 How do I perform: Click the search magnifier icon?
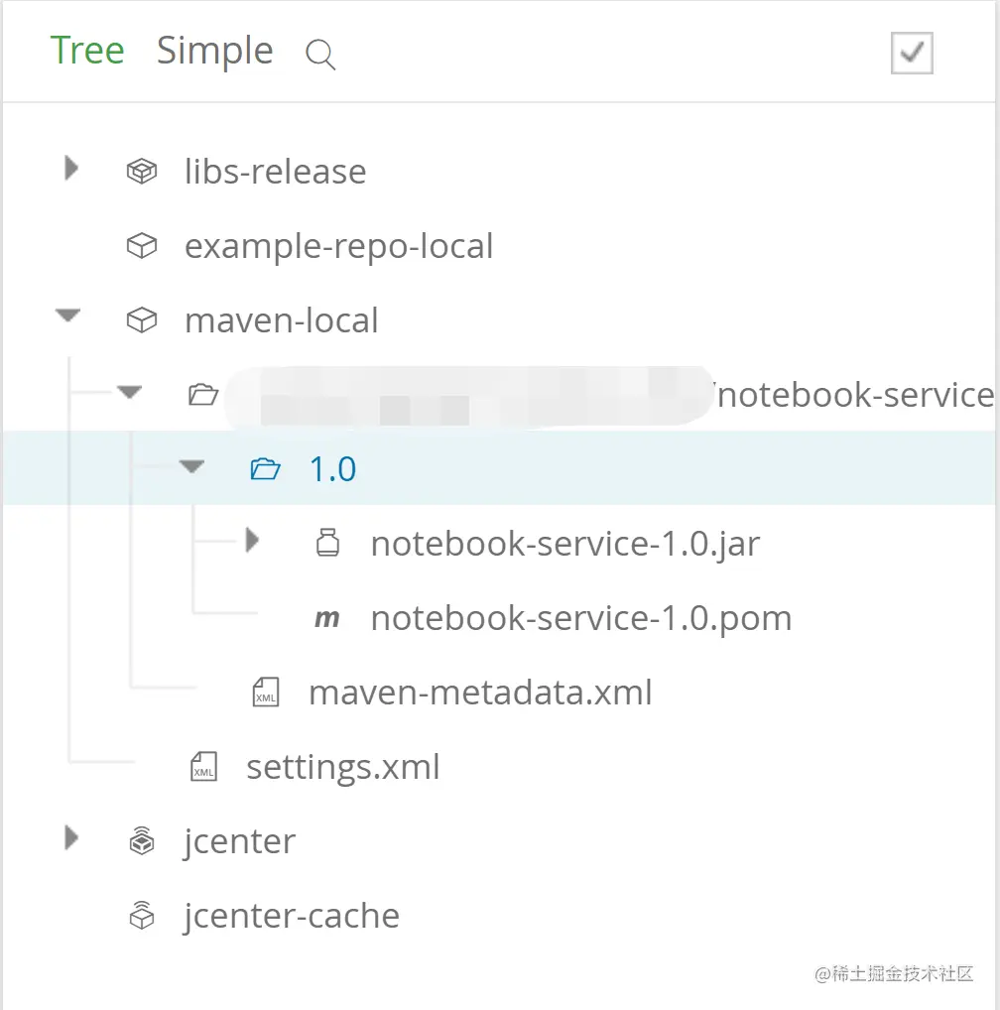pyautogui.click(x=320, y=55)
